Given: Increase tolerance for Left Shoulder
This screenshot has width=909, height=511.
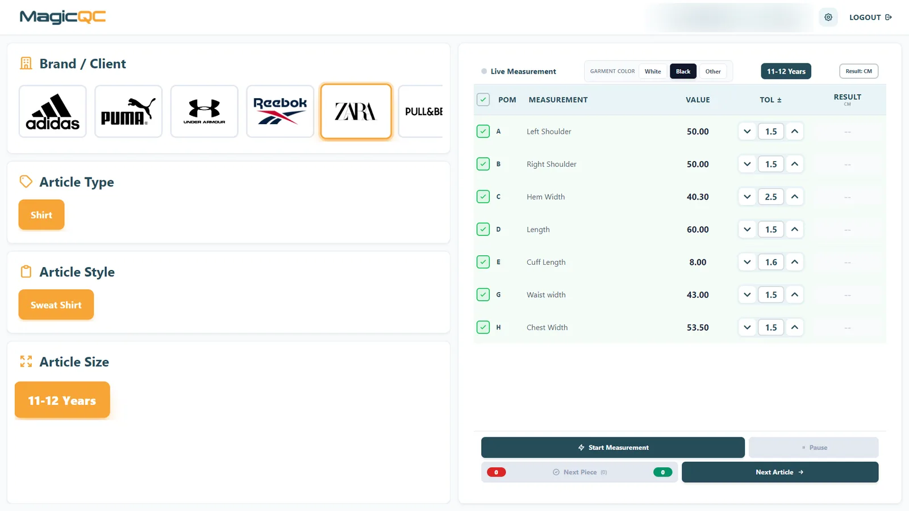Looking at the screenshot, I should [795, 131].
